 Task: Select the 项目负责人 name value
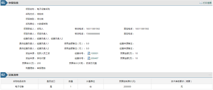pyautogui.click(x=42, y=33)
